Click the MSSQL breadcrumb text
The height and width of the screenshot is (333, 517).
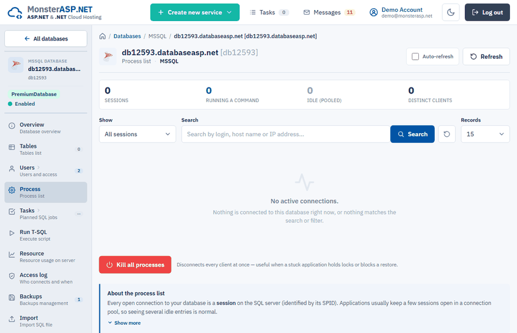[x=157, y=36]
